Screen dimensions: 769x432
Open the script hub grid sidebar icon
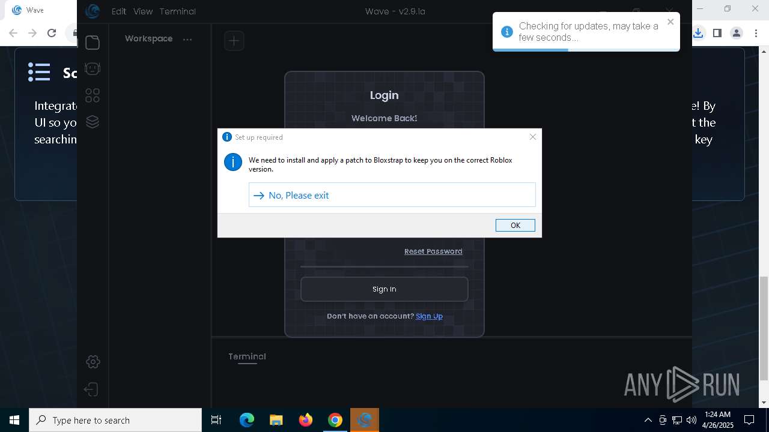(x=92, y=95)
